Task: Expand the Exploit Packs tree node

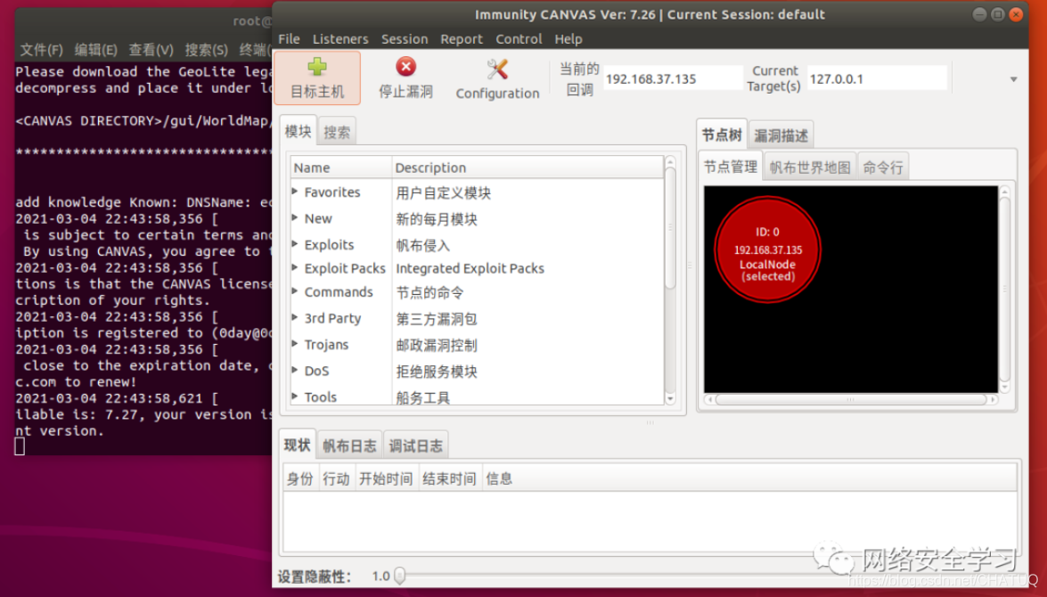Action: [x=295, y=268]
